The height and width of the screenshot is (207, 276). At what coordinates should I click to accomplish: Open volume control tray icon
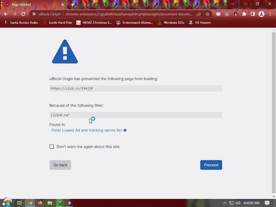click(238, 203)
